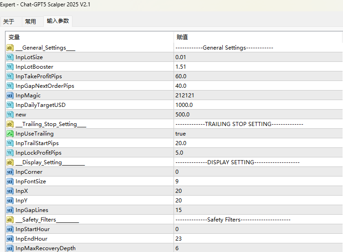Click the icon beside InpLotBooster

10,67
